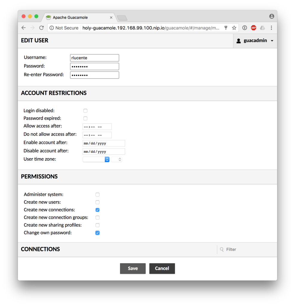This screenshot has height=306, width=295.
Task: Close the Apache Guacamole tab
Action: pos(111,18)
